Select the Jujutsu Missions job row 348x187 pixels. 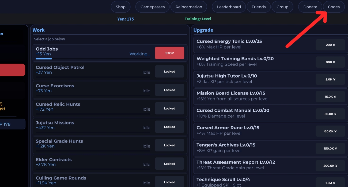[x=91, y=125]
